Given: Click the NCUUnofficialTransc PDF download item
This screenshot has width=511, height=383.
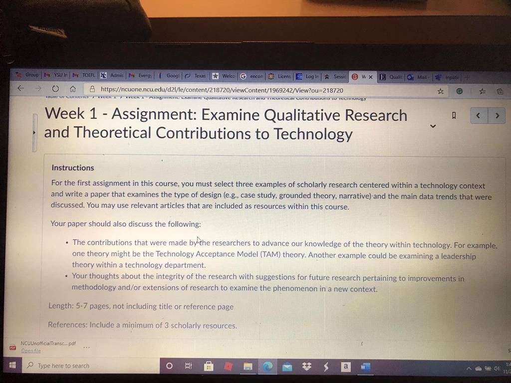Looking at the screenshot, I should (48, 343).
